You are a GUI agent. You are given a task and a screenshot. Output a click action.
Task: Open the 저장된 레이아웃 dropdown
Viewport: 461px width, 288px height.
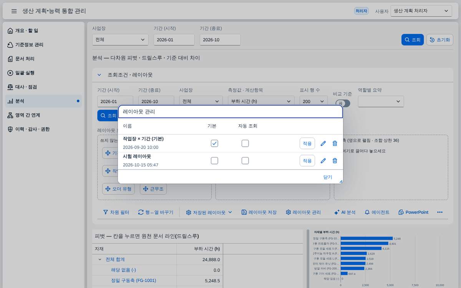pos(209,212)
